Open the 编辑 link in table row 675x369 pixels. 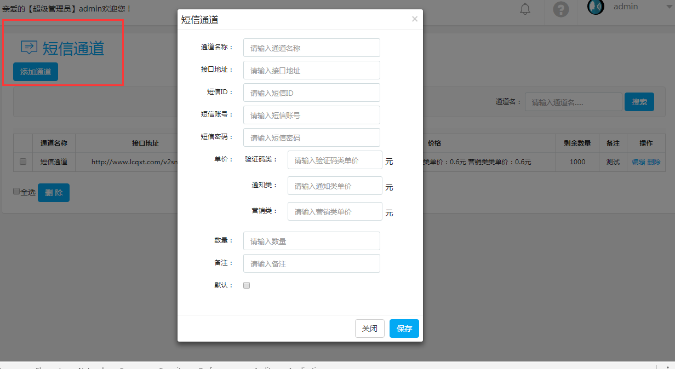pyautogui.click(x=638, y=162)
